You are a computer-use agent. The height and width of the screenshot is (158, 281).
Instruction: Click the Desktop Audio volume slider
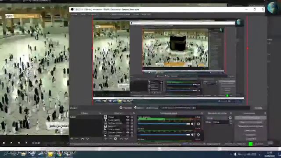[x=164, y=124]
